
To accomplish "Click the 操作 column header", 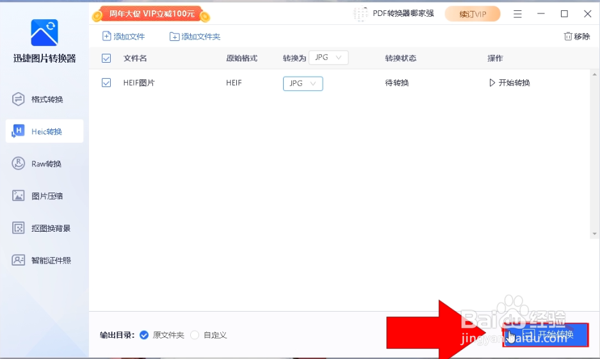I will point(495,58).
